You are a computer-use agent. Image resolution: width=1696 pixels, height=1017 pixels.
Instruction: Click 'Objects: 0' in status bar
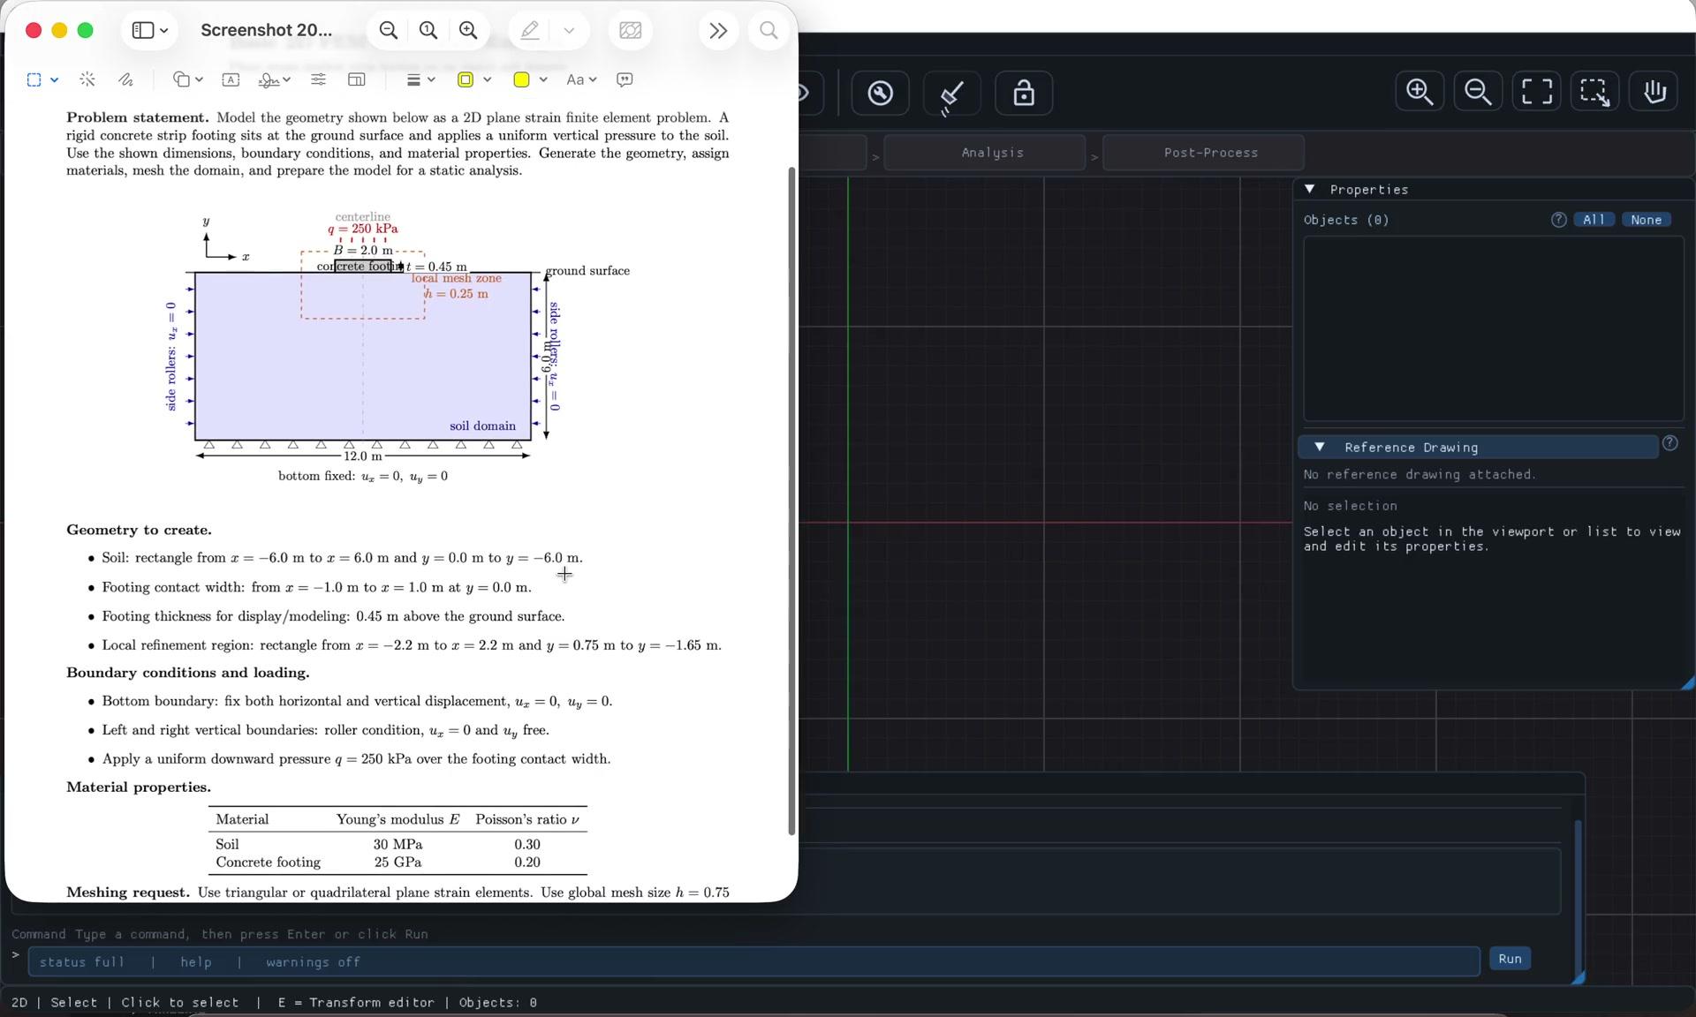(498, 1002)
